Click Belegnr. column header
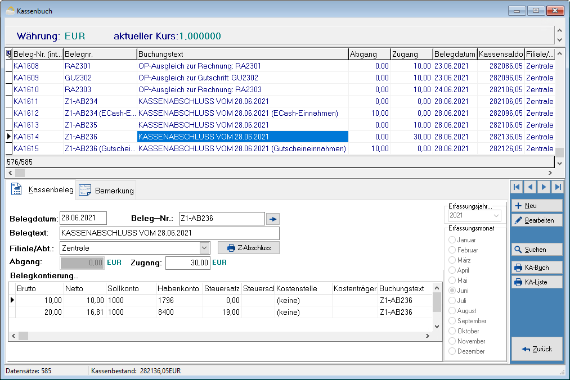Viewport: 570px width, 380px height. pos(100,54)
